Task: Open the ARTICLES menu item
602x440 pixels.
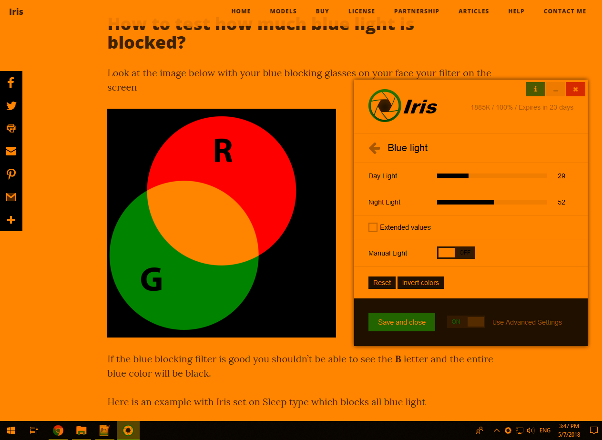Action: [474, 11]
